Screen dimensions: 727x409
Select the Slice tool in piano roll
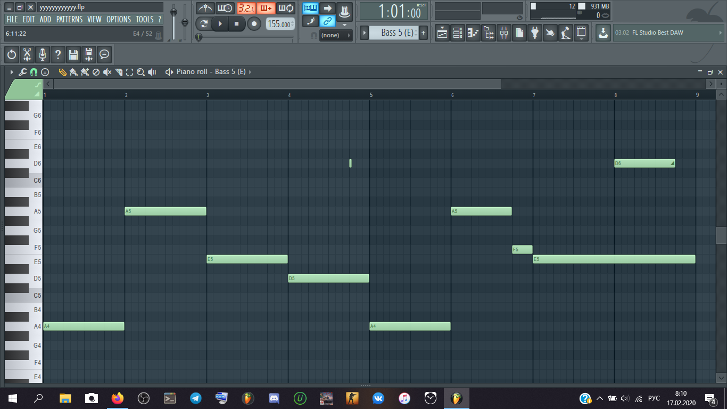point(118,72)
